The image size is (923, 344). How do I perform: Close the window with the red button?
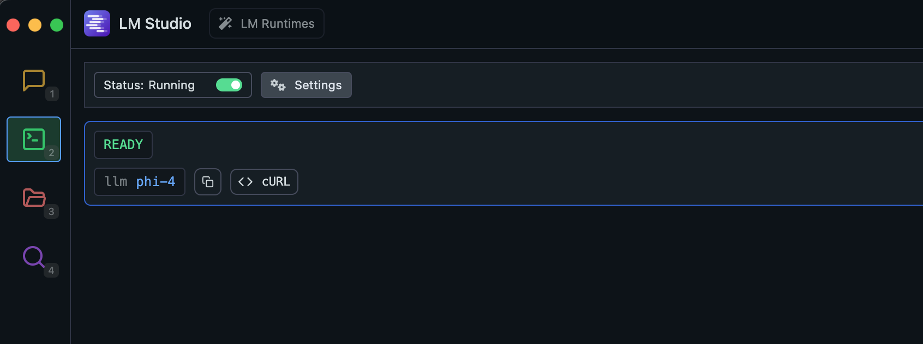click(x=13, y=25)
